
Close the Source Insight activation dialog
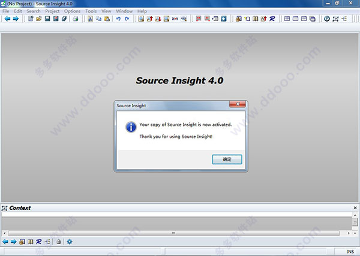238,104
